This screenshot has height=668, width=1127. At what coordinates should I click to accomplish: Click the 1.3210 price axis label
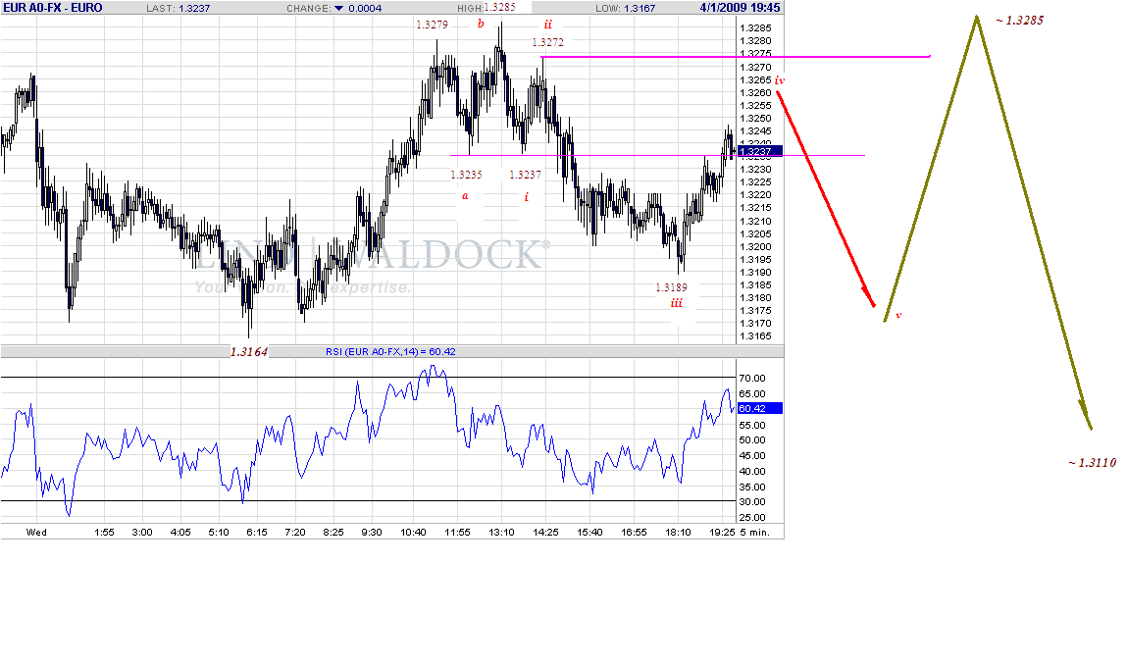(x=755, y=222)
